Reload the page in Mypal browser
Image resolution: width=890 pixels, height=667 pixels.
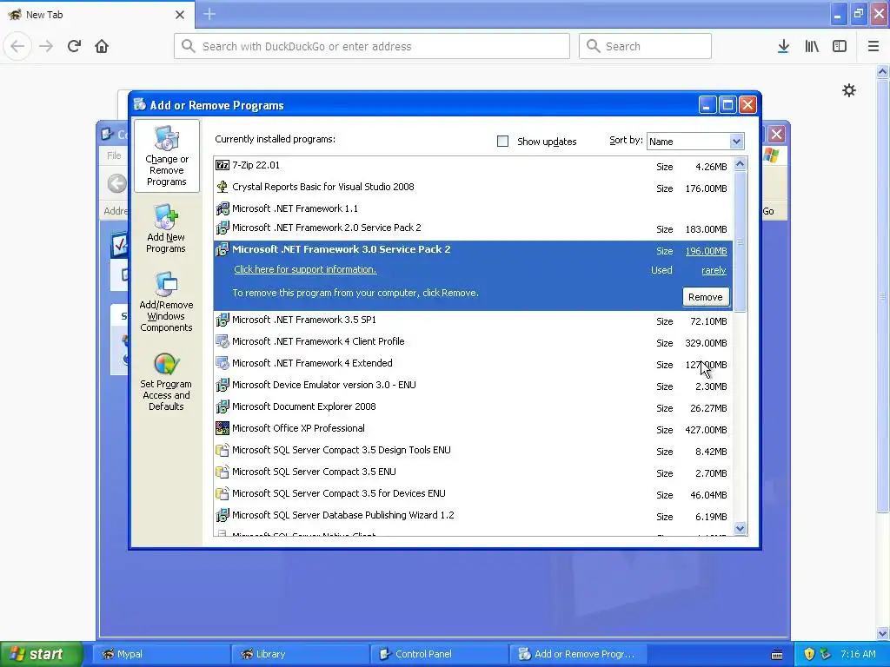coord(74,46)
